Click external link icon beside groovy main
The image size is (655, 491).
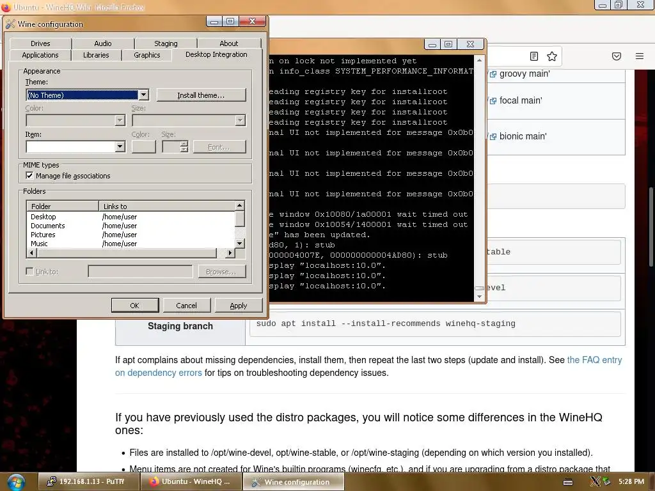point(493,74)
